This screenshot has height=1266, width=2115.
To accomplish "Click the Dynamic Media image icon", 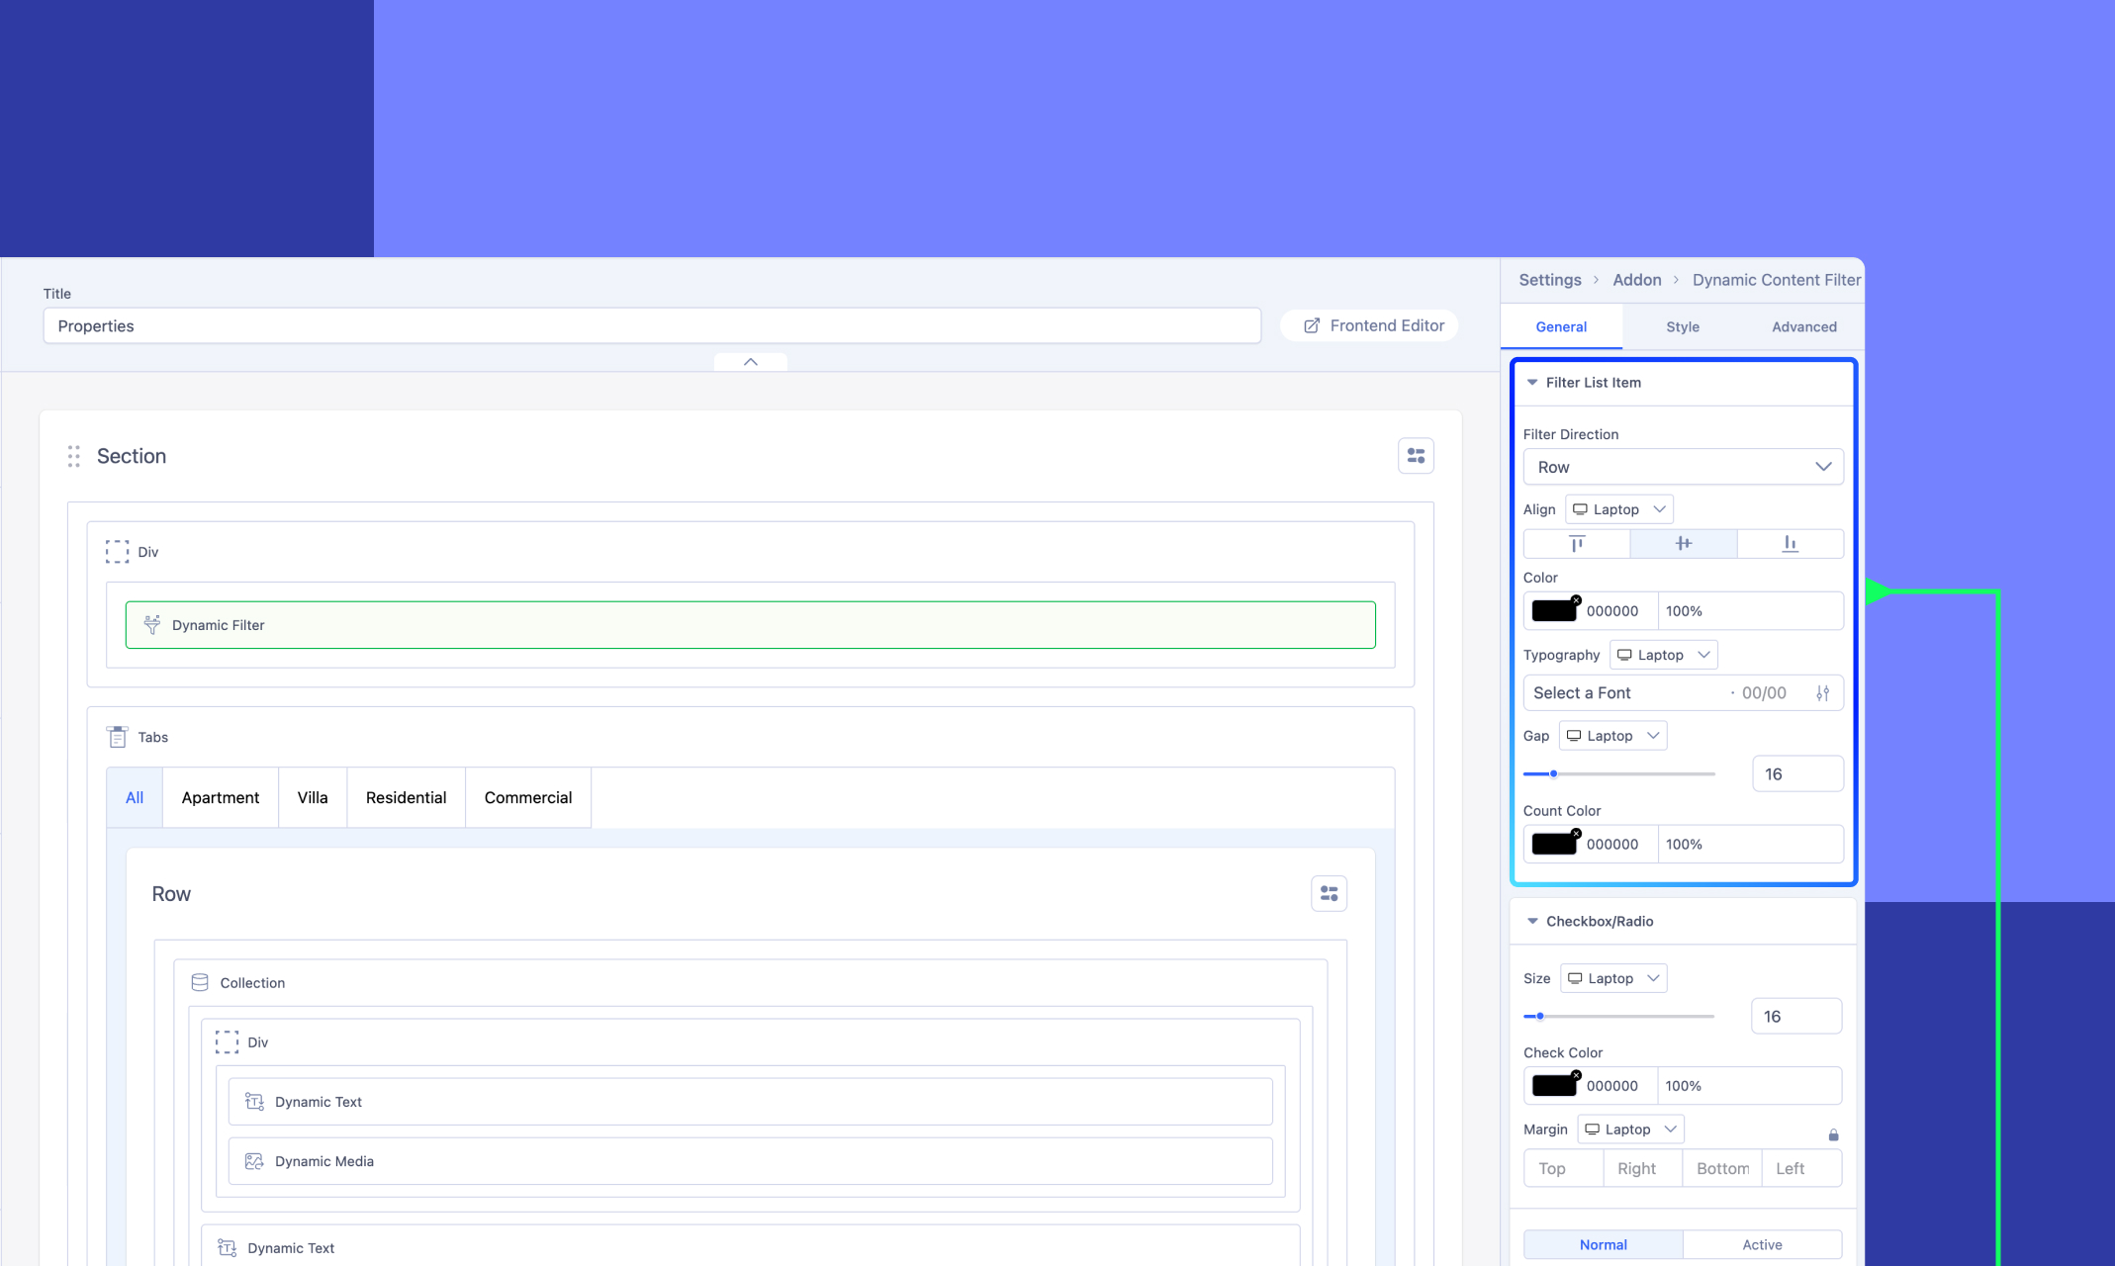I will pyautogui.click(x=254, y=1161).
